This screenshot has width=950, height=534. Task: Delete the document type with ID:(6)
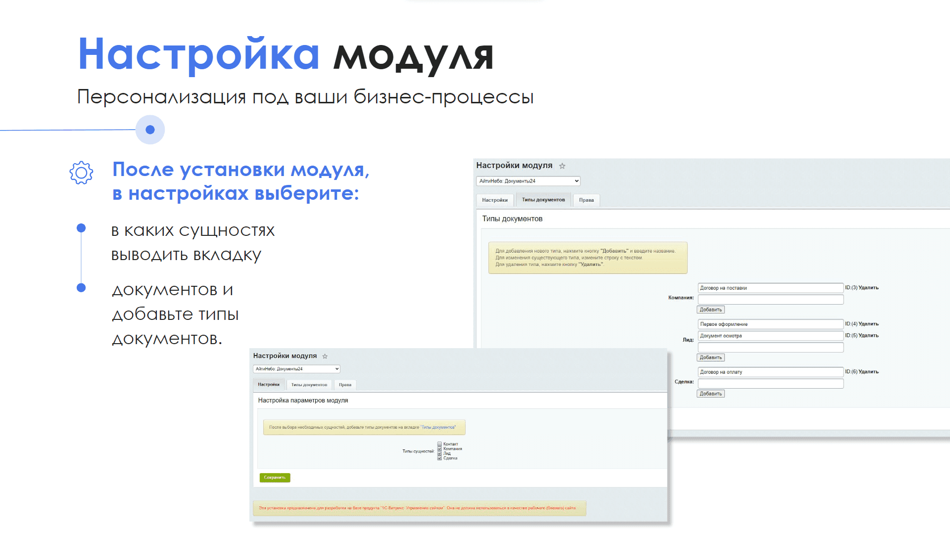pos(868,372)
